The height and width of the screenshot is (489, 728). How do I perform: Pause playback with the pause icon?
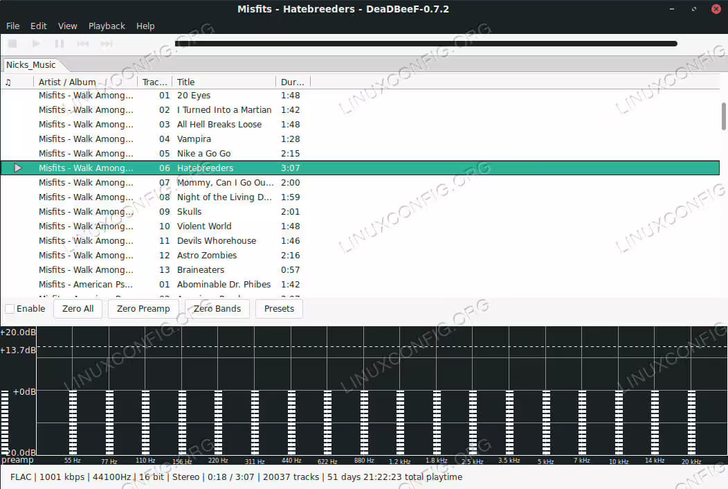pos(60,44)
